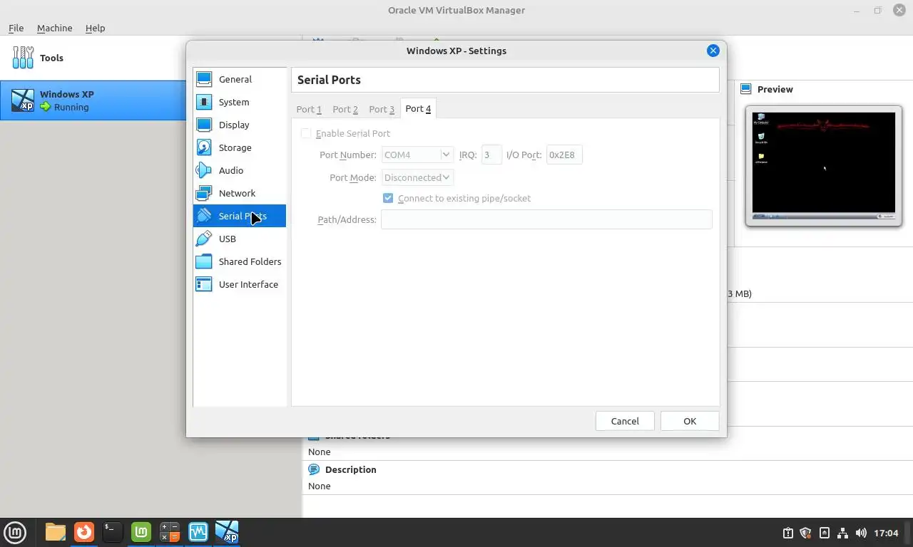913x547 pixels.
Task: Toggle the Enable Serial Port checkbox
Action: tap(306, 133)
